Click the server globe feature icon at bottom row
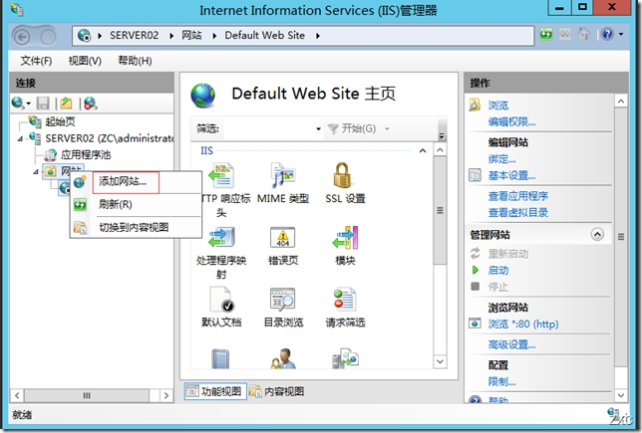Viewport: 642px width, 433px height. coord(345,359)
